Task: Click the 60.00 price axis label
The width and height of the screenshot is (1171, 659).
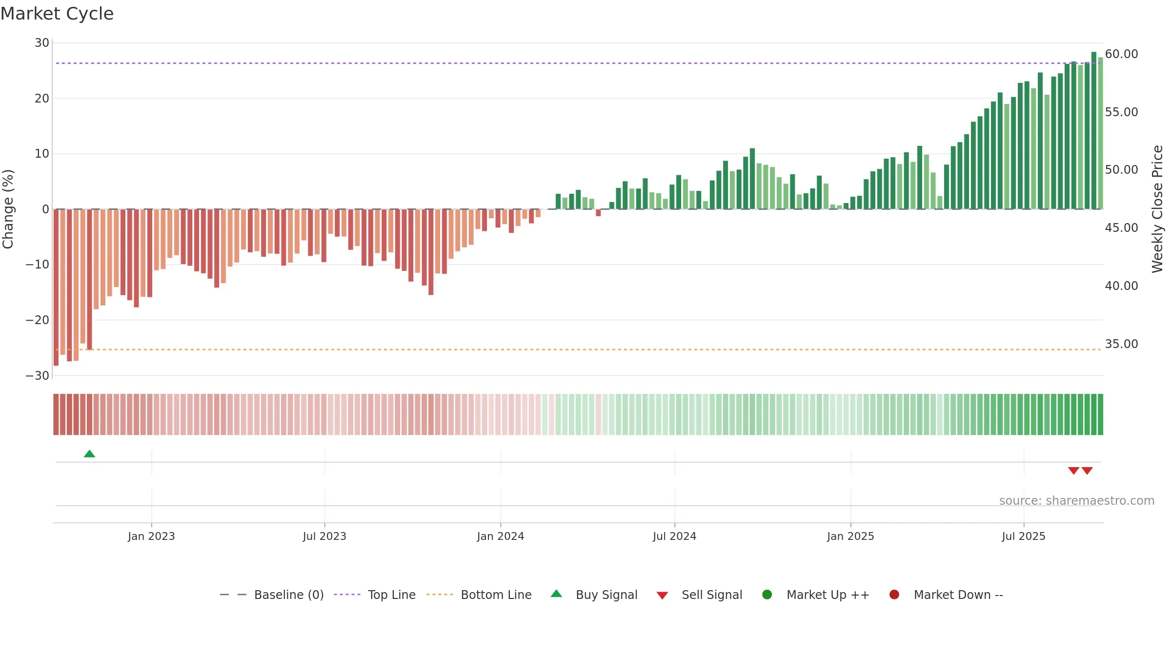Action: click(1121, 54)
